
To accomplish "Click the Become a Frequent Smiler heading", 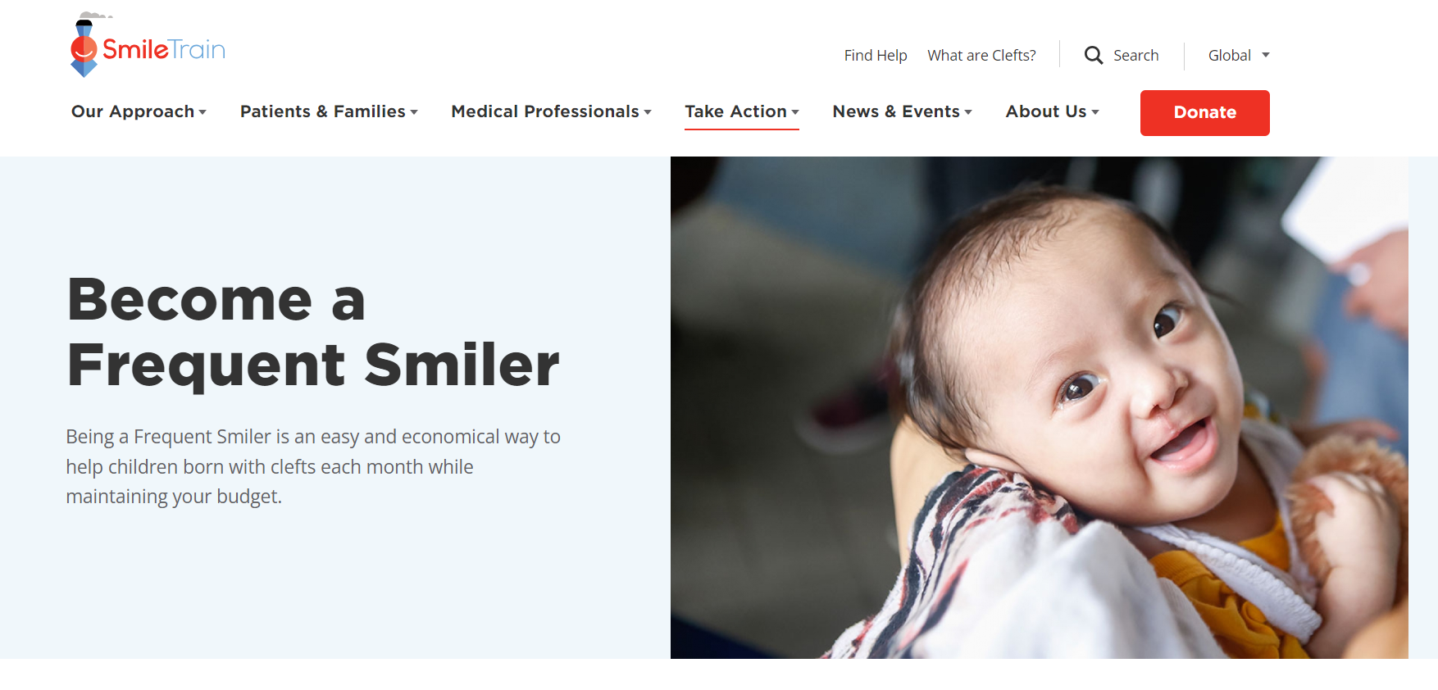I will point(313,332).
